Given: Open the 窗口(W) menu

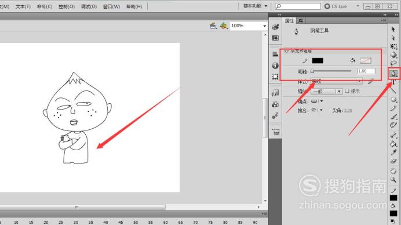Looking at the screenshot, I should 111,6.
